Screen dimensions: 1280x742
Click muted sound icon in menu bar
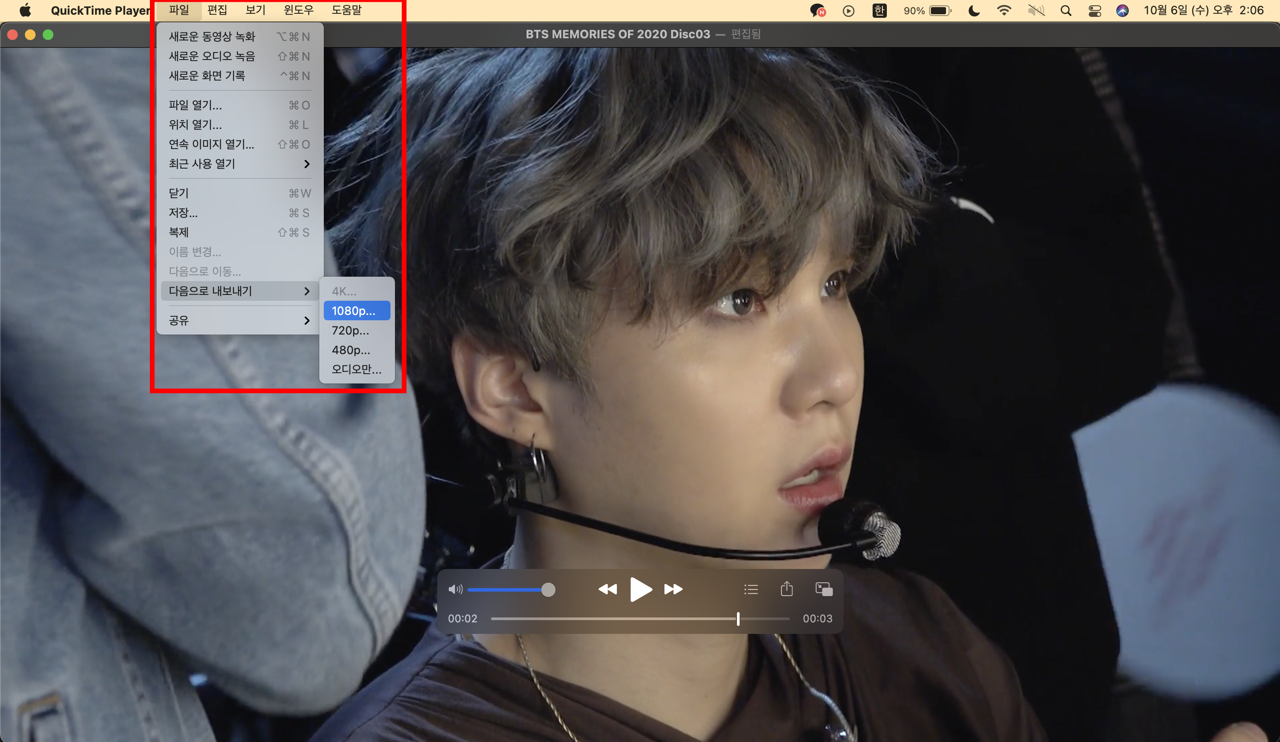click(1036, 11)
